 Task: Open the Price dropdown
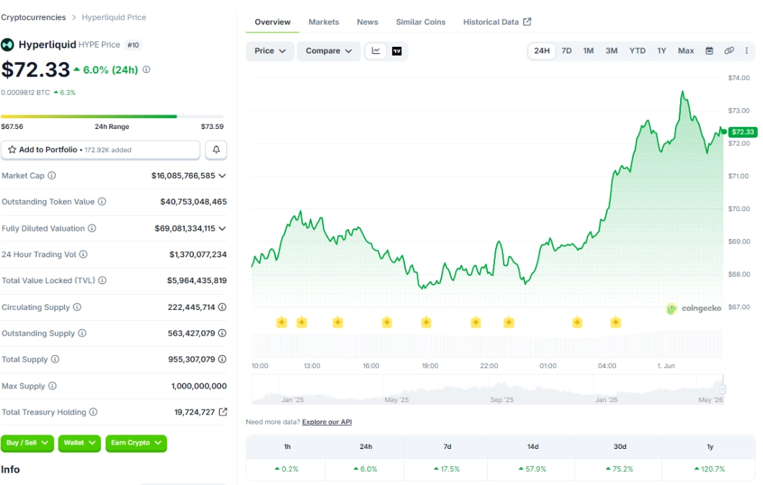coord(270,51)
